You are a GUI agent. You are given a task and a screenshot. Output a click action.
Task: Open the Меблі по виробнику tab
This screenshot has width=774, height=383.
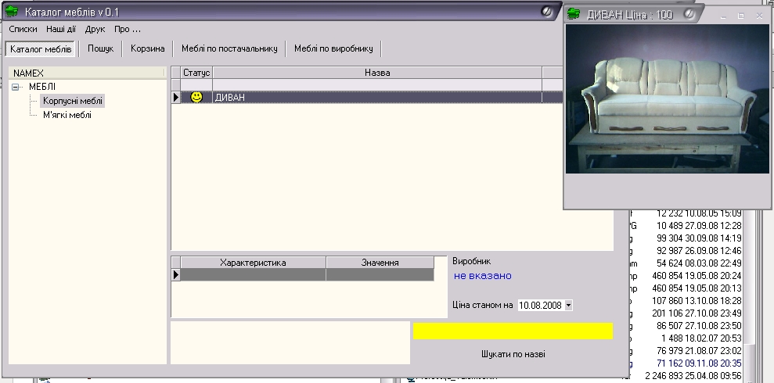point(333,48)
